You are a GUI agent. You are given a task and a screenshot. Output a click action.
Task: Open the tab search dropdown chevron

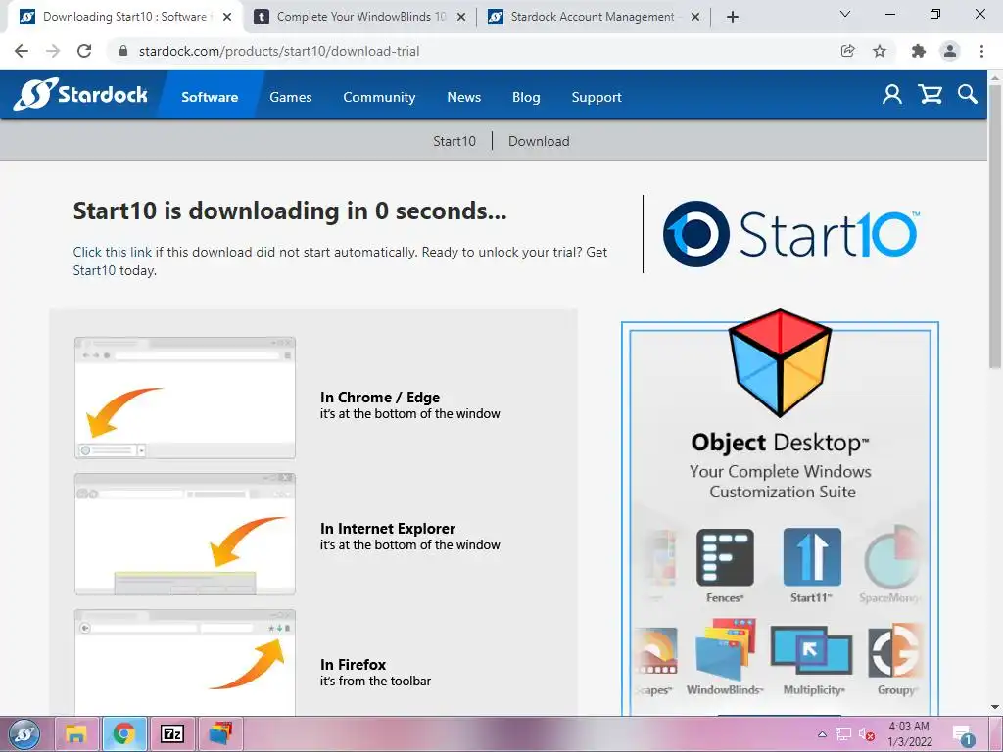point(845,14)
